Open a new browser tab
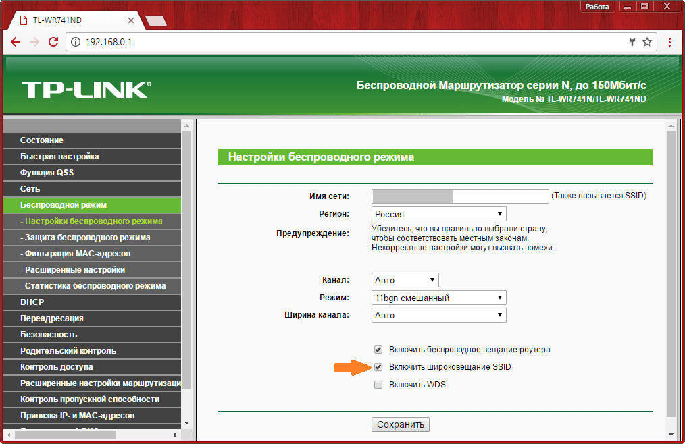 coord(156,20)
